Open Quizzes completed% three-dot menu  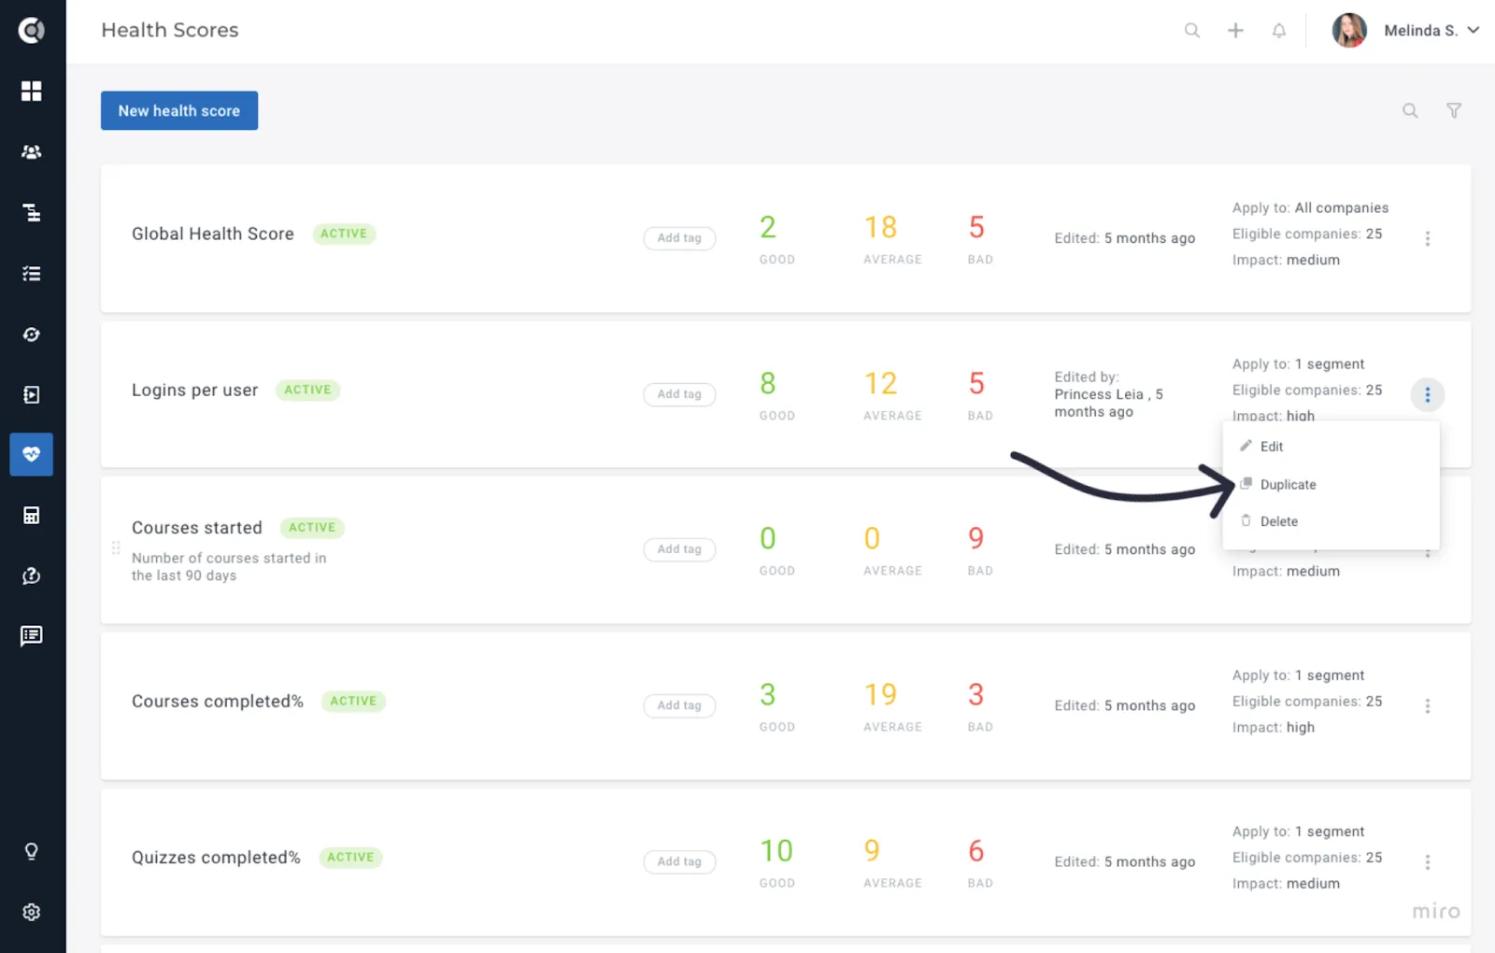click(1427, 862)
